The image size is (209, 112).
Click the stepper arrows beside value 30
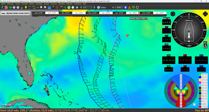(x=115, y=7)
